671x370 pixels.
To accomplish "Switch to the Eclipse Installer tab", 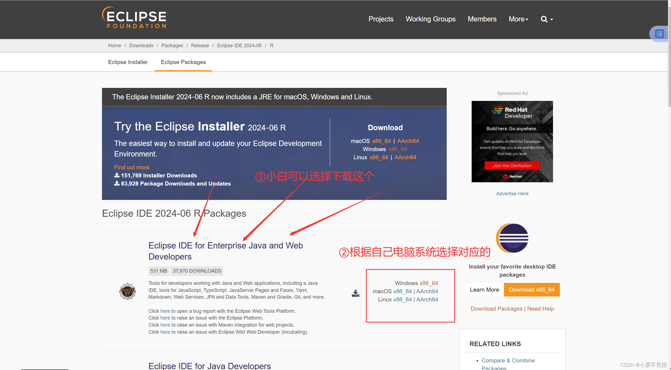I will coord(128,62).
